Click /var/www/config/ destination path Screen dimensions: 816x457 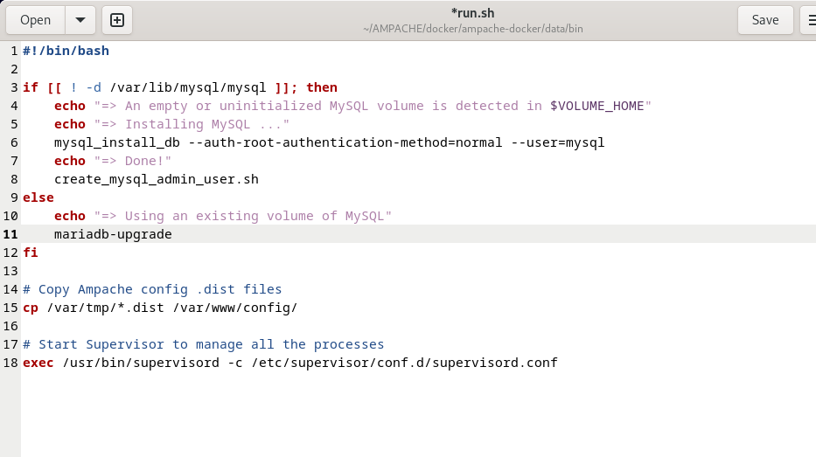pyautogui.click(x=234, y=308)
